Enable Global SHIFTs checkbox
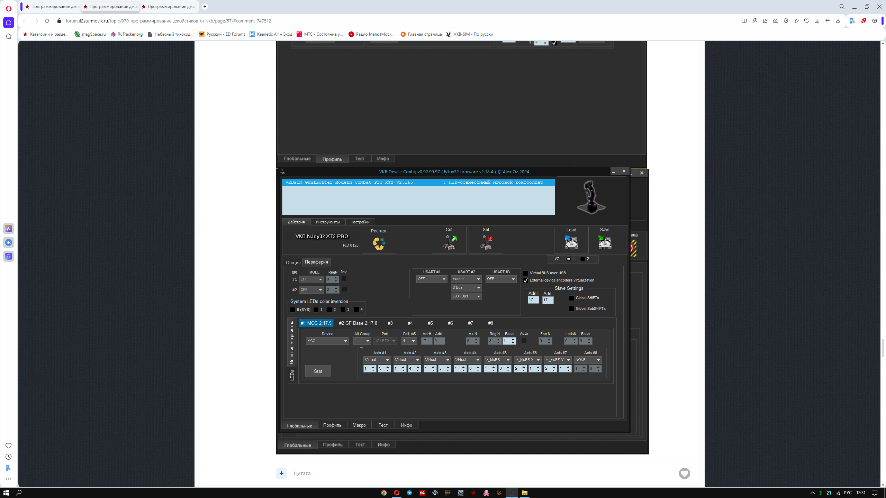 point(572,298)
